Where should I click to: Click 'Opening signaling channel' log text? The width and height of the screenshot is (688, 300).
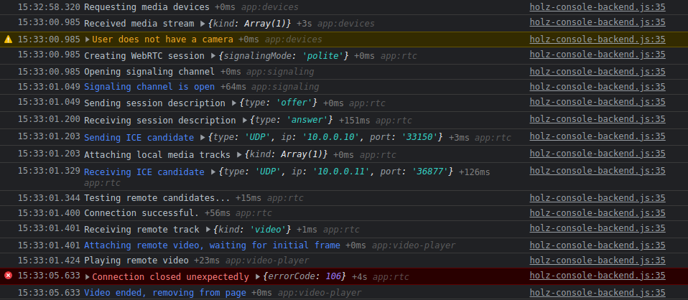[x=149, y=72]
